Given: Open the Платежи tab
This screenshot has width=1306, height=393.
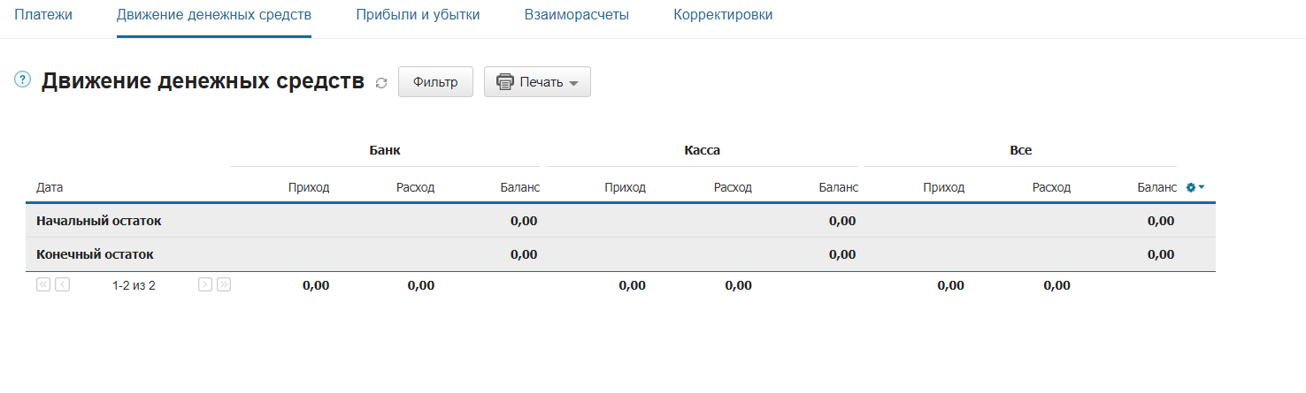Looking at the screenshot, I should coord(43,15).
